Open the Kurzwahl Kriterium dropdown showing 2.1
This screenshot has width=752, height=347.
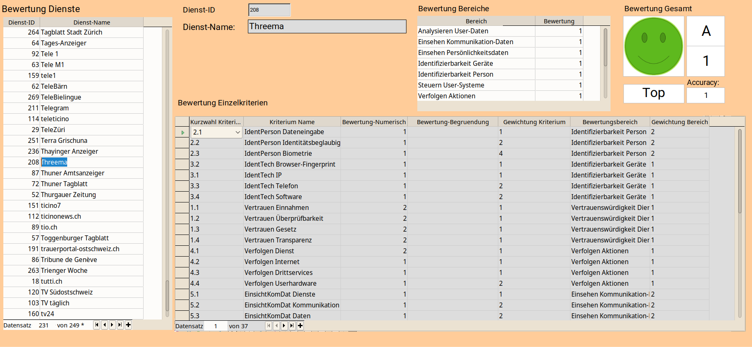(x=237, y=132)
